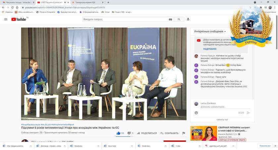Open the Вхідні (130) mail bookmark
The width and height of the screenshot is (278, 150).
pyautogui.click(x=122, y=12)
